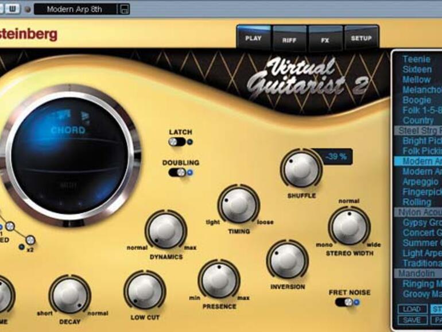Collapse the Steel Strg category header
Viewport: 442px width, 332px height.
(418, 130)
